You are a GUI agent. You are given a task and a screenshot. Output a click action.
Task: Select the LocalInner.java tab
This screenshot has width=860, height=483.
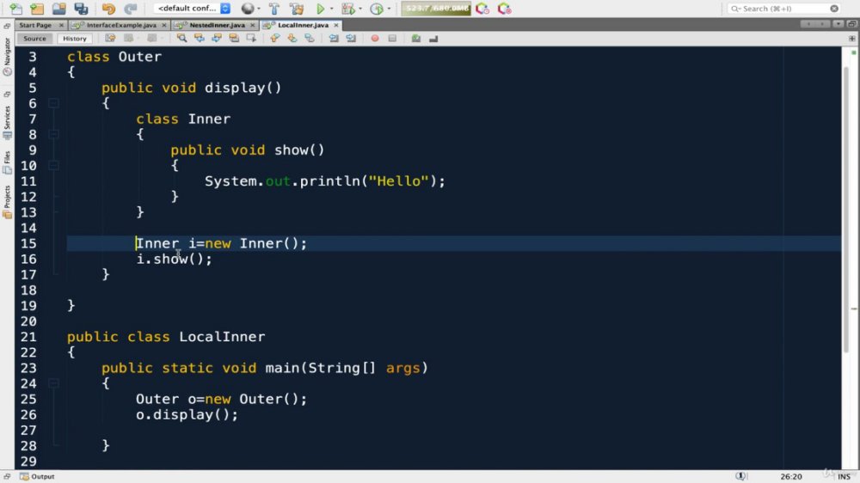click(x=301, y=25)
